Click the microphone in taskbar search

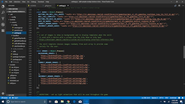pyautogui.click(x=45, y=102)
